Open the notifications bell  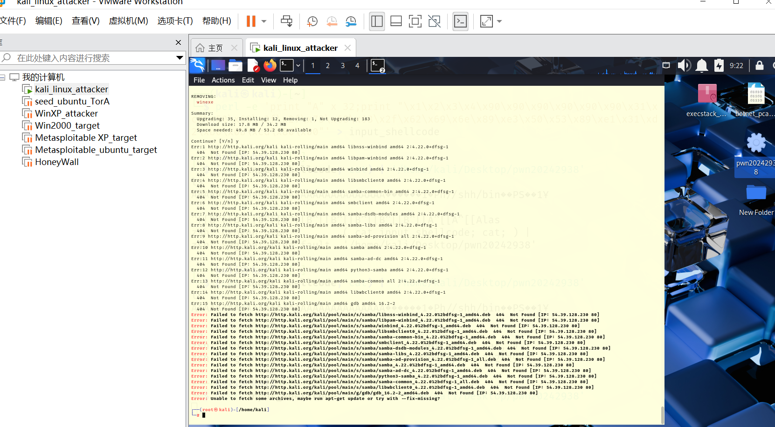(702, 65)
